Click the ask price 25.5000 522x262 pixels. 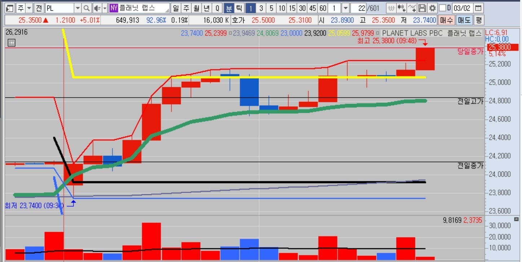(263, 20)
